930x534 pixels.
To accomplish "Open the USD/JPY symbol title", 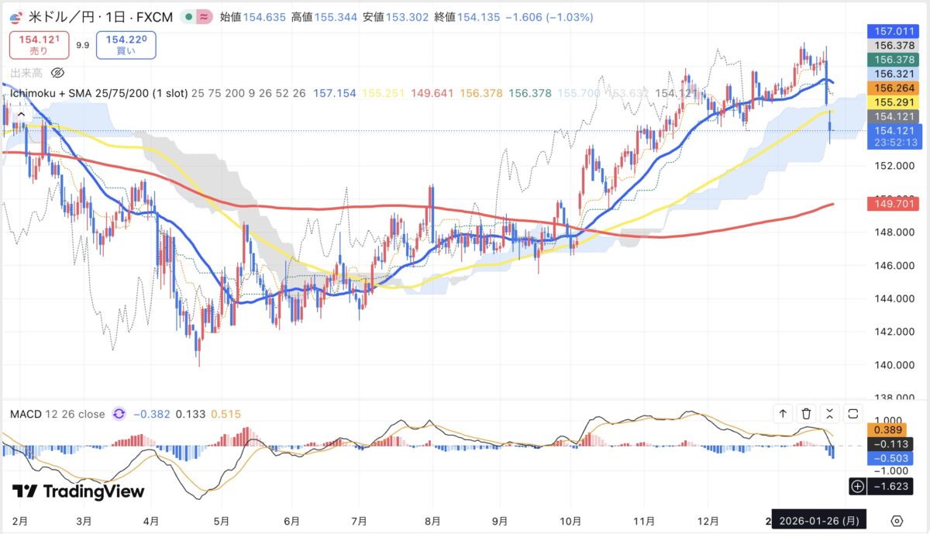I will tap(99, 17).
